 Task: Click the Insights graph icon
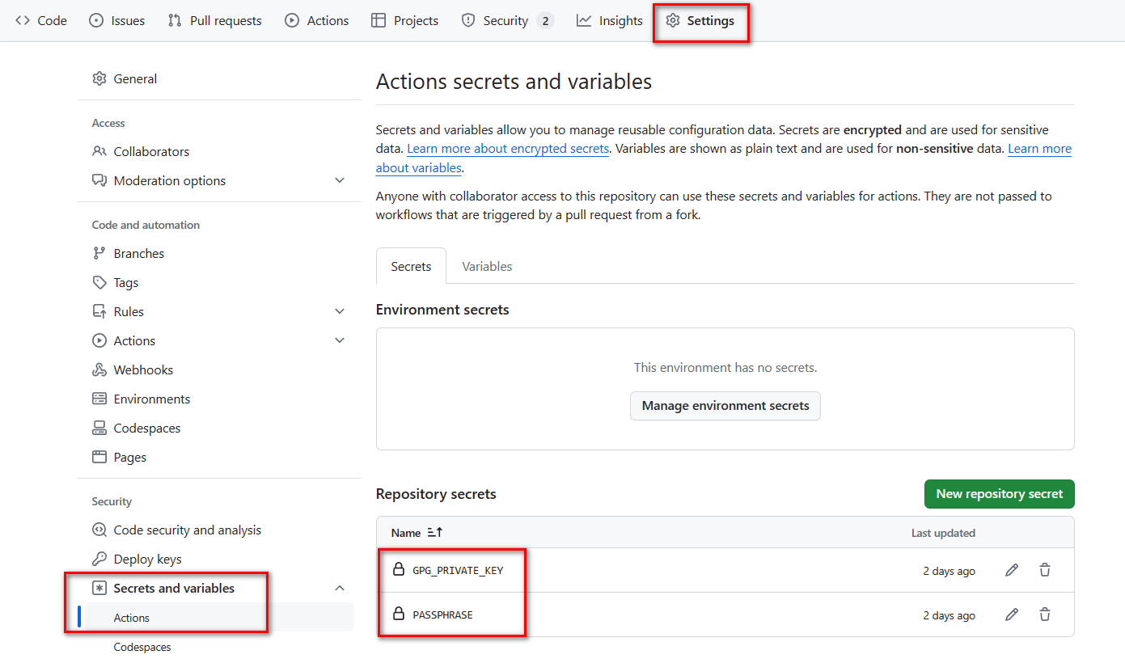click(x=584, y=21)
